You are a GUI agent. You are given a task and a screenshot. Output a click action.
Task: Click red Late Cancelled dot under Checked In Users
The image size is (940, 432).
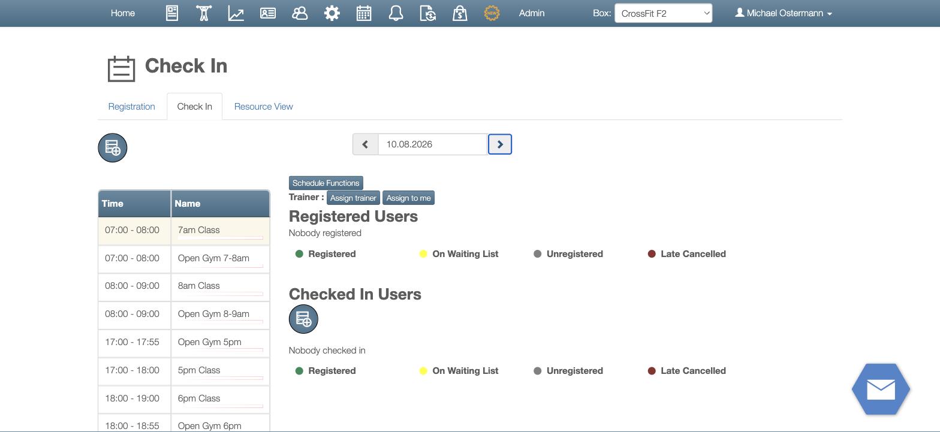point(652,371)
